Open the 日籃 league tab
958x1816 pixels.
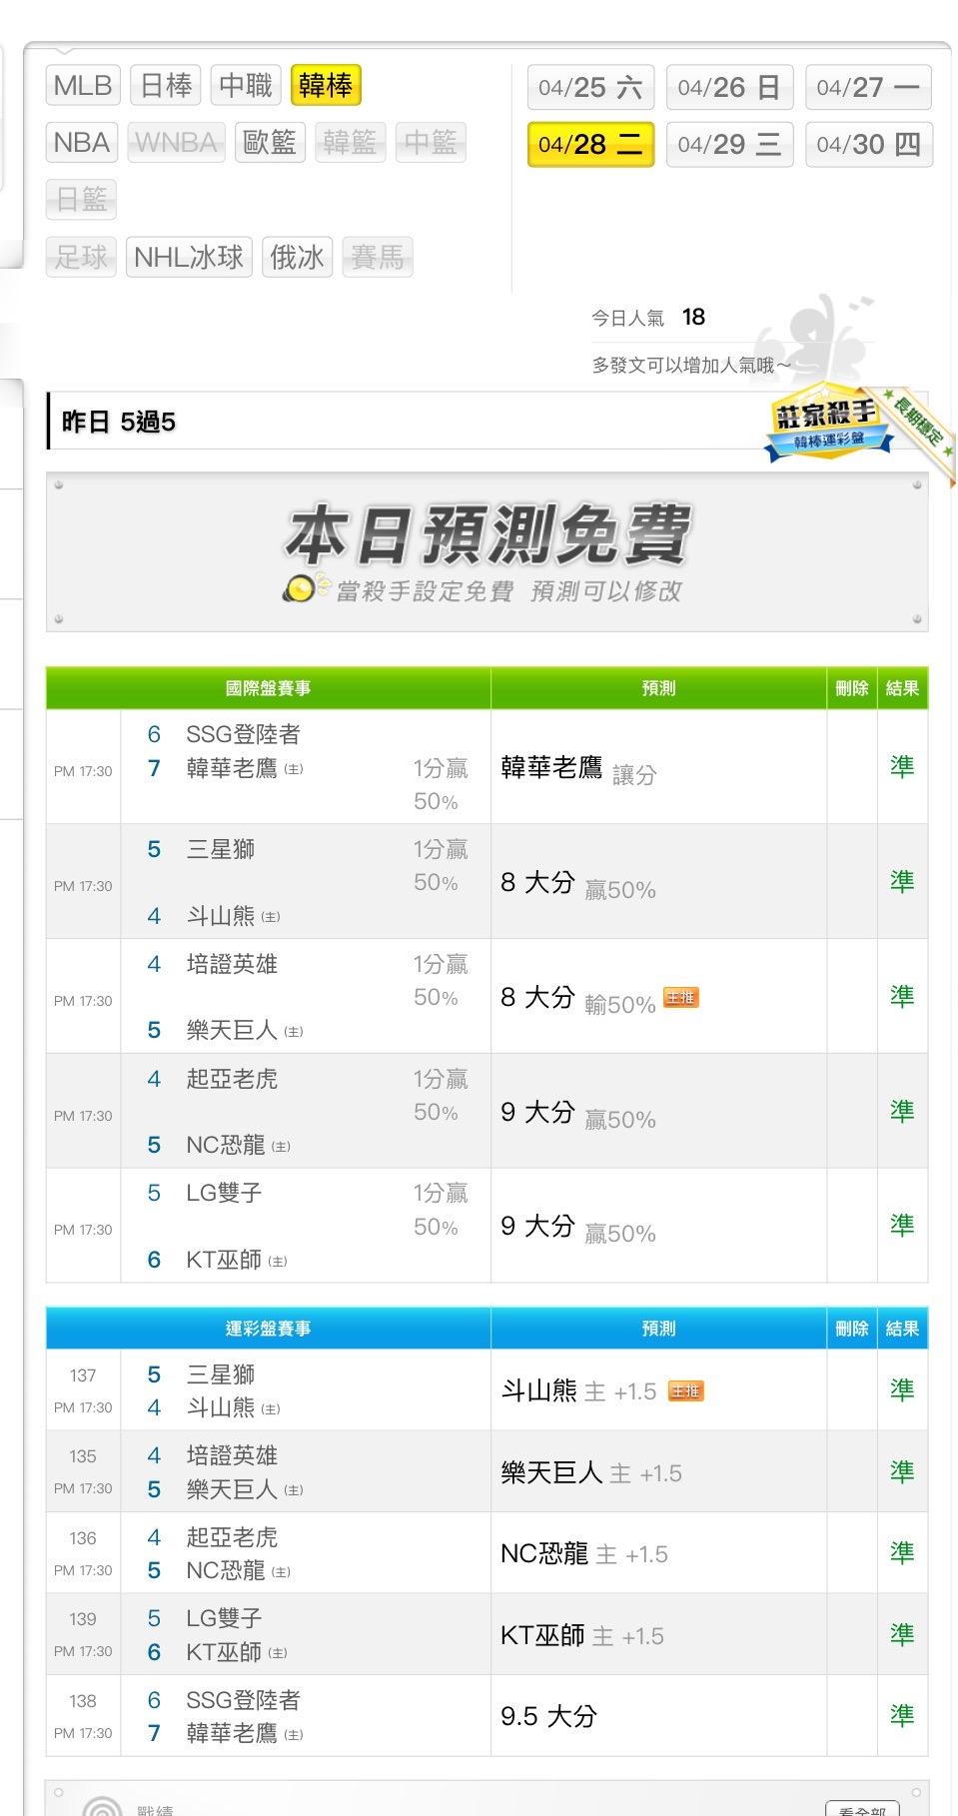[x=81, y=200]
